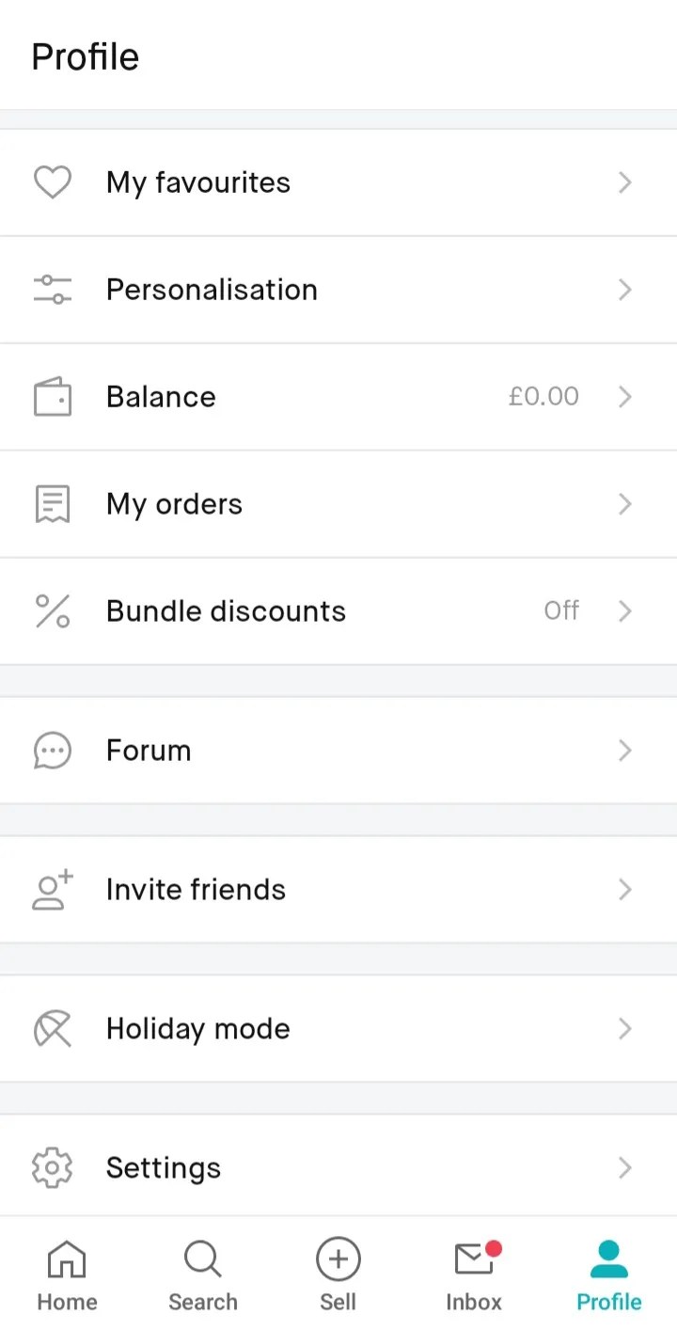Tap the add-person Invite friends icon

53,890
